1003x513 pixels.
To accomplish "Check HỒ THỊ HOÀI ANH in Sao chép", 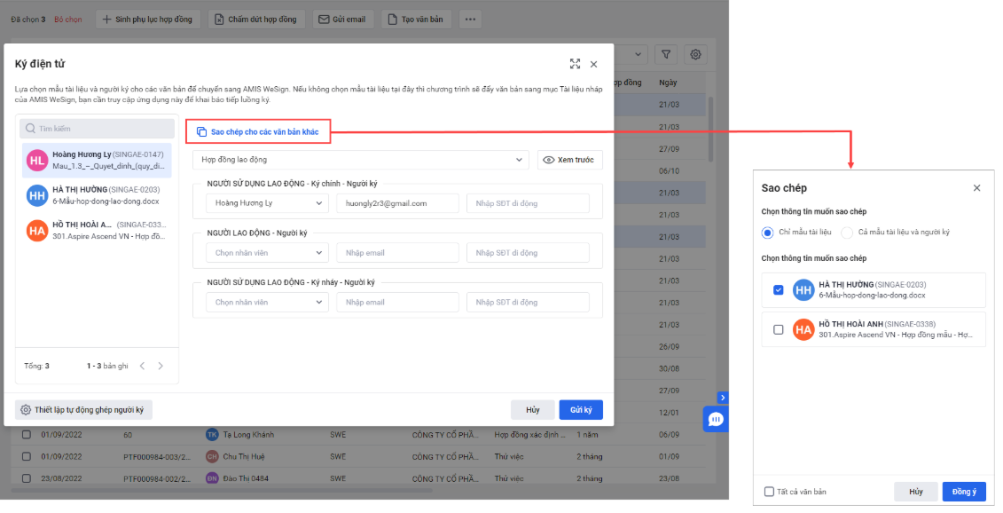I will click(779, 330).
